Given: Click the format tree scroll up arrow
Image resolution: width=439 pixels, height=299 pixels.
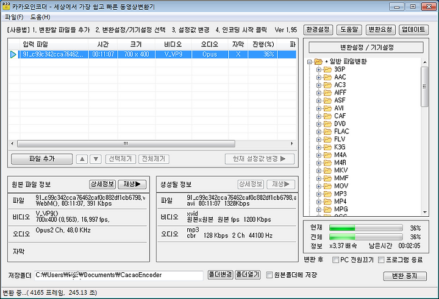Looking at the screenshot, I should tap(425, 62).
